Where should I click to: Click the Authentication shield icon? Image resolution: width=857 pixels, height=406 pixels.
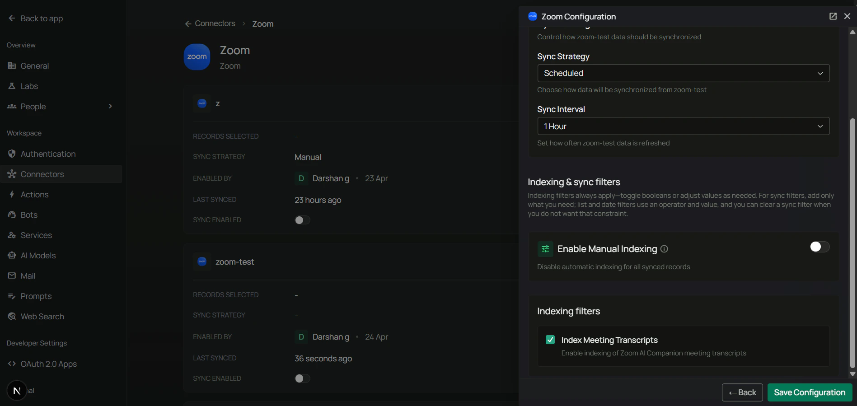[x=12, y=154]
